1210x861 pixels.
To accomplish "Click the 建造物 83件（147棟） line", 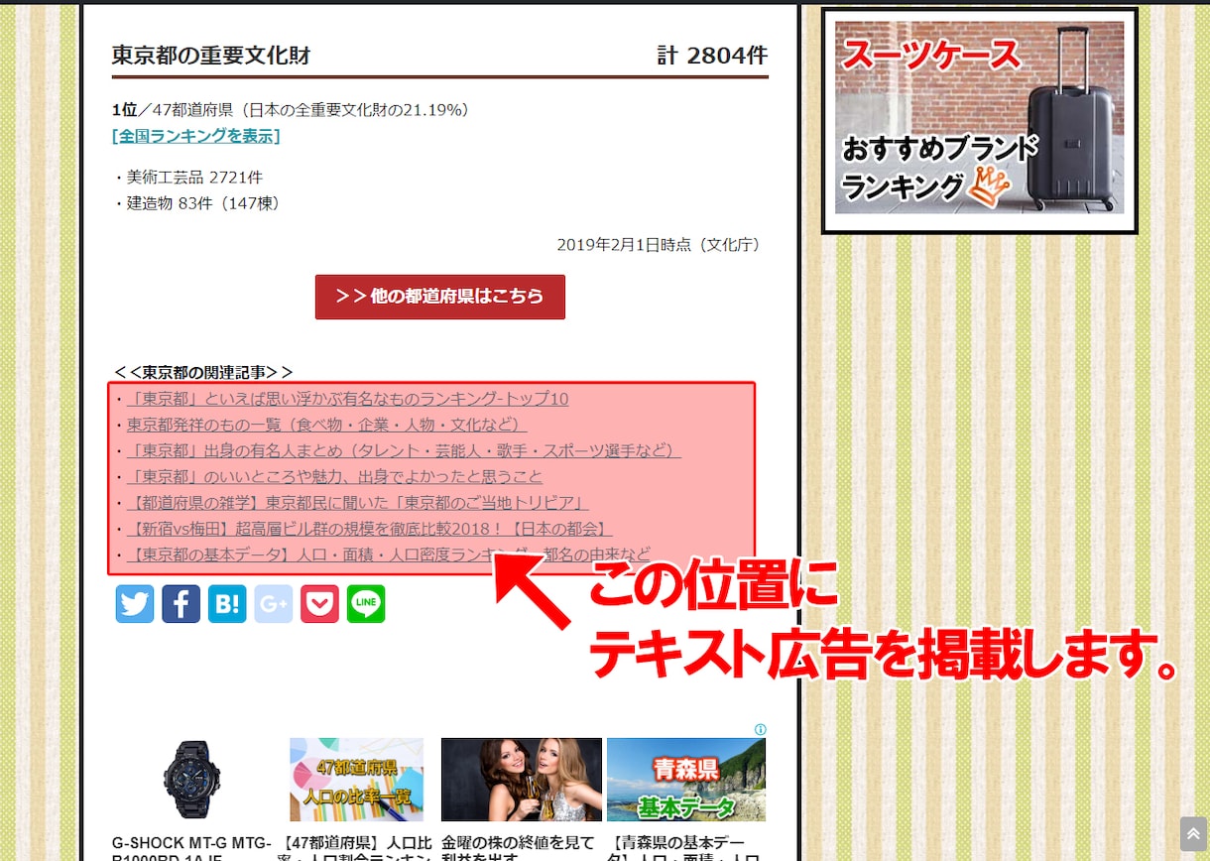I will pos(198,203).
